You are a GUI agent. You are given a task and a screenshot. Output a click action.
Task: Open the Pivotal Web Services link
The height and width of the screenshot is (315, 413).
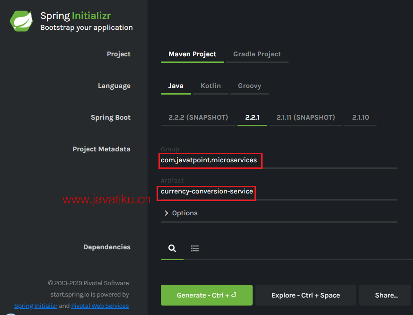tap(100, 306)
